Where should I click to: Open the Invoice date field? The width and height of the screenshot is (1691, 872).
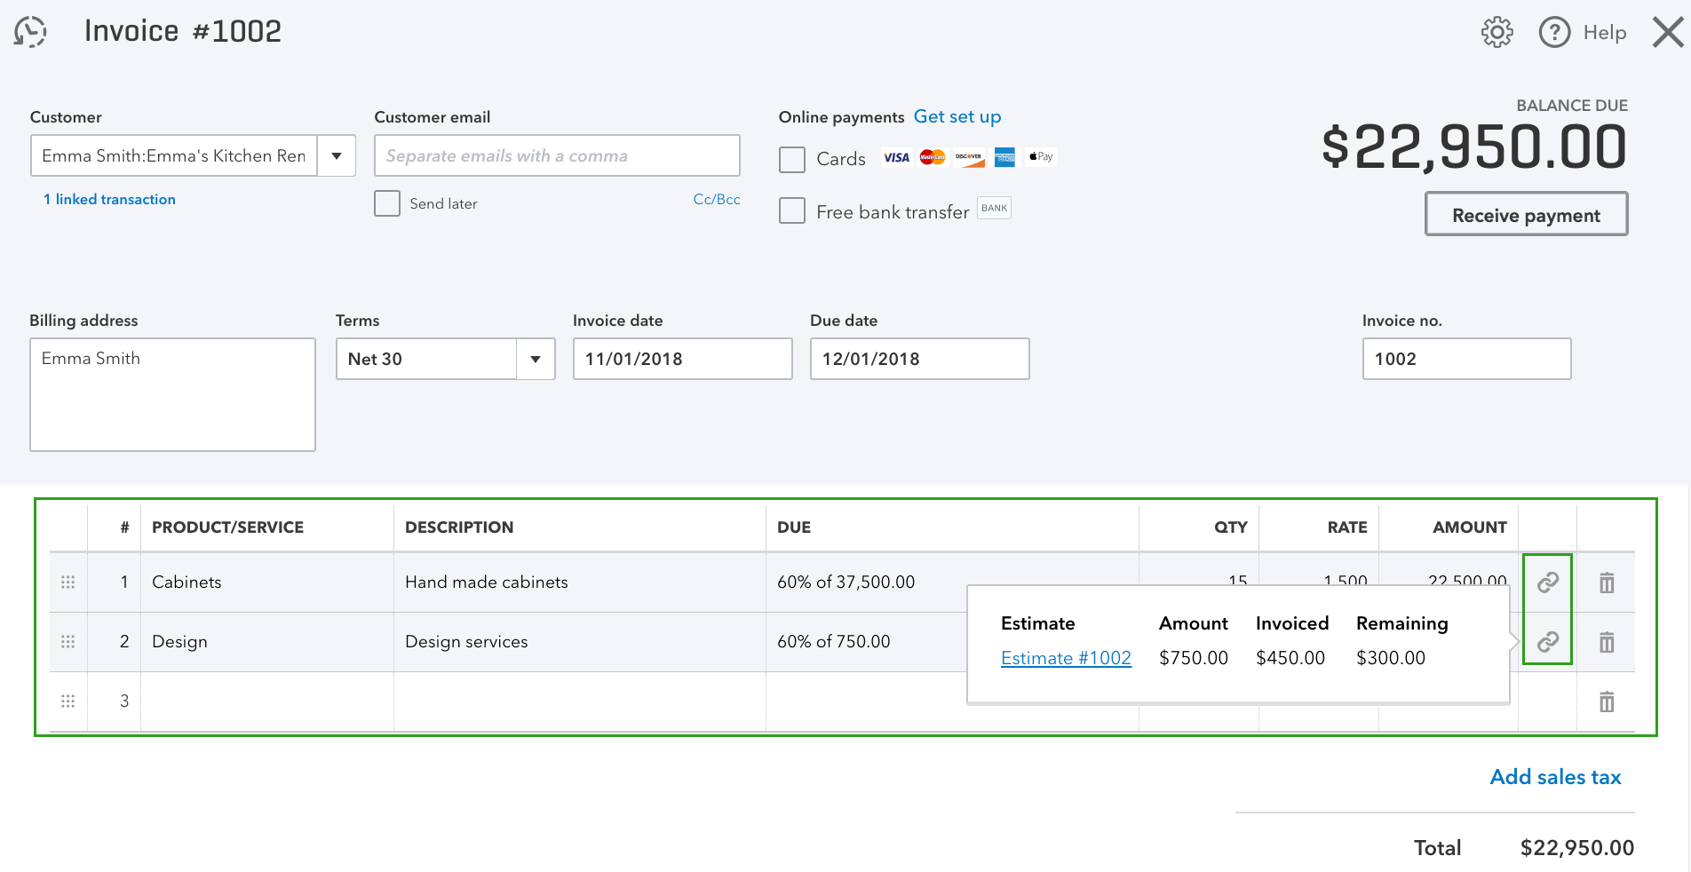click(682, 359)
